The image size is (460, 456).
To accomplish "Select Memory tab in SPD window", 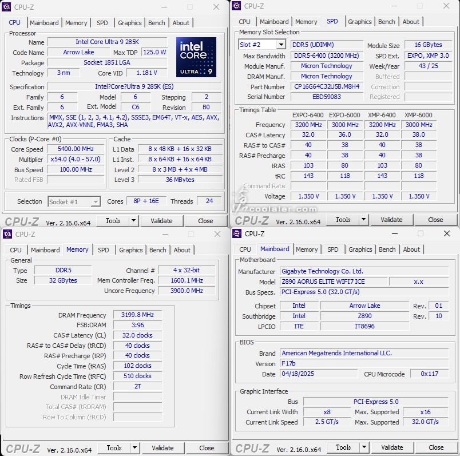I will coord(306,22).
